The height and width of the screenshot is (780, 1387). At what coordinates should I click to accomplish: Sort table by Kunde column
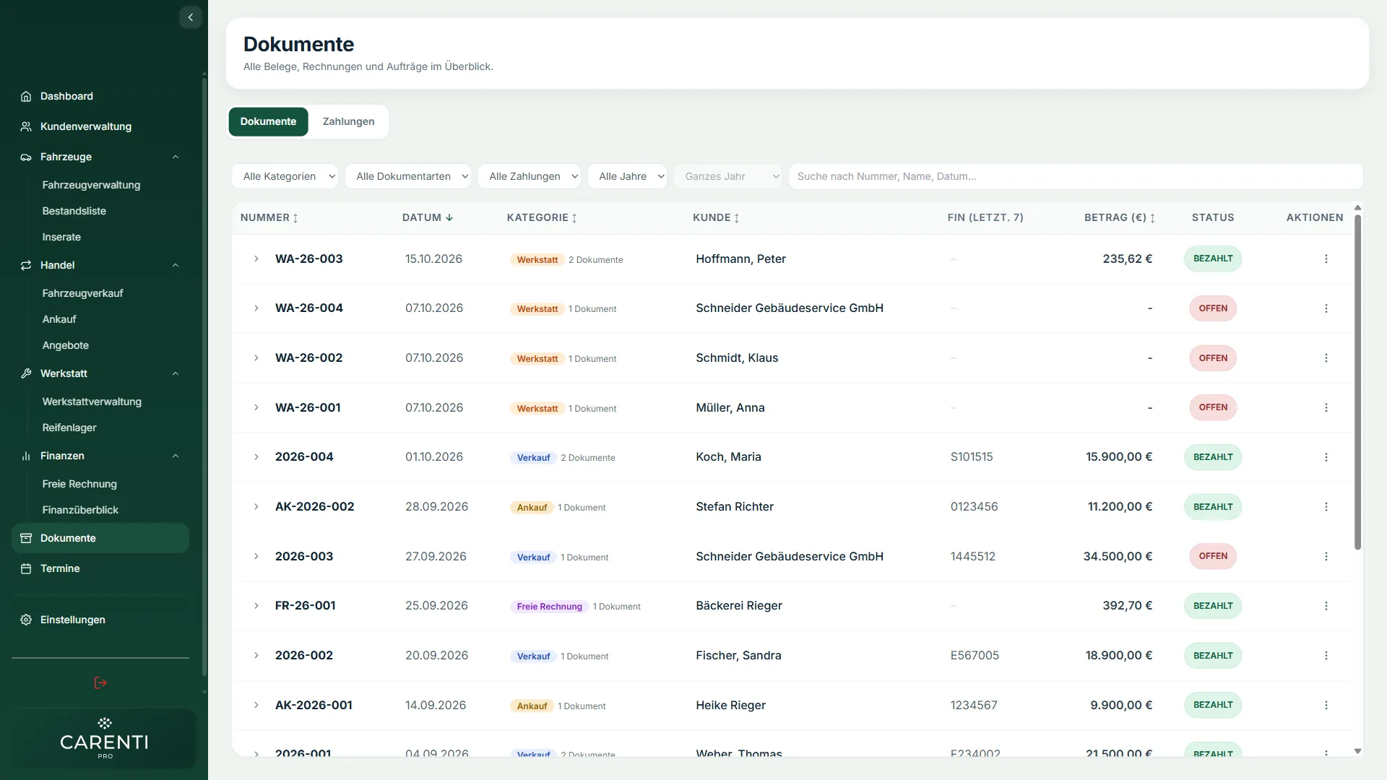[716, 217]
